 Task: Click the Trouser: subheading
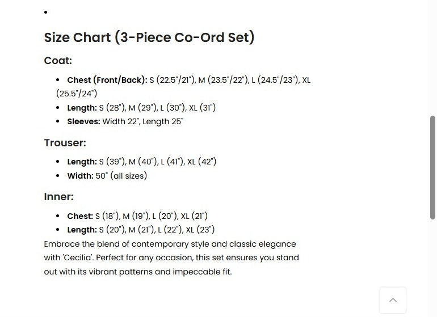65,143
